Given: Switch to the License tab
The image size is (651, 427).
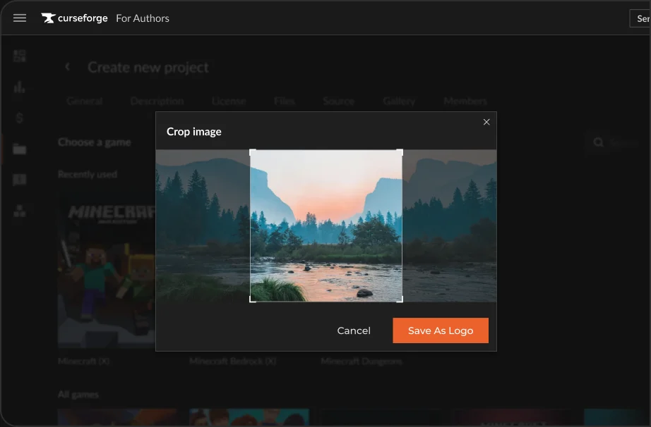Looking at the screenshot, I should pos(229,101).
